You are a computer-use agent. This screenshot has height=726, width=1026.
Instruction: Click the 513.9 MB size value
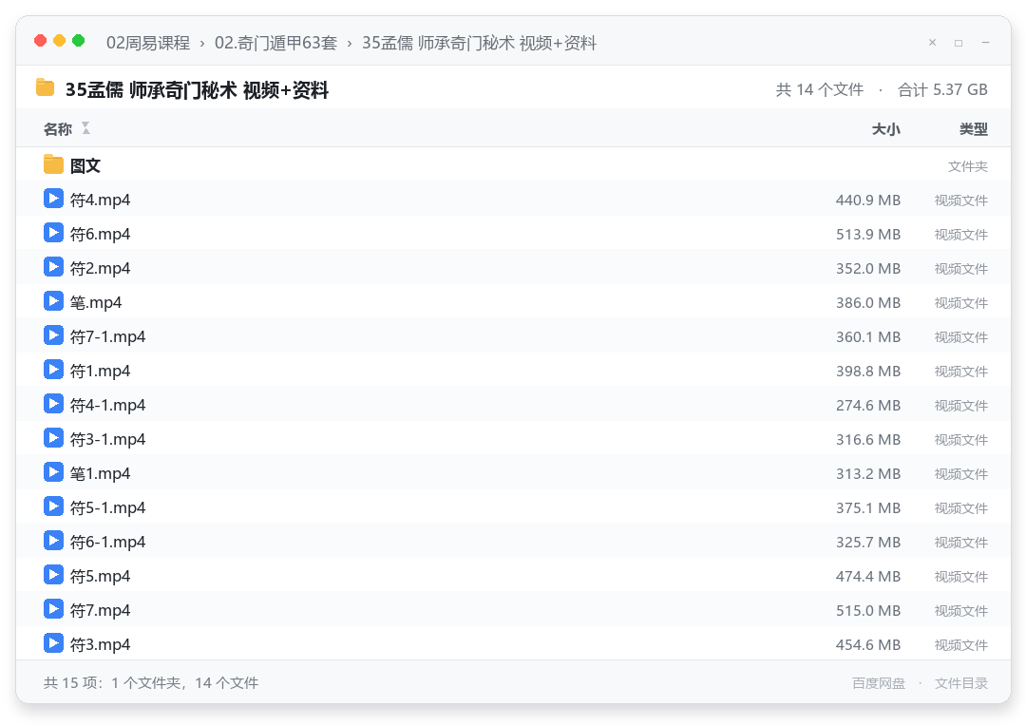(x=868, y=235)
